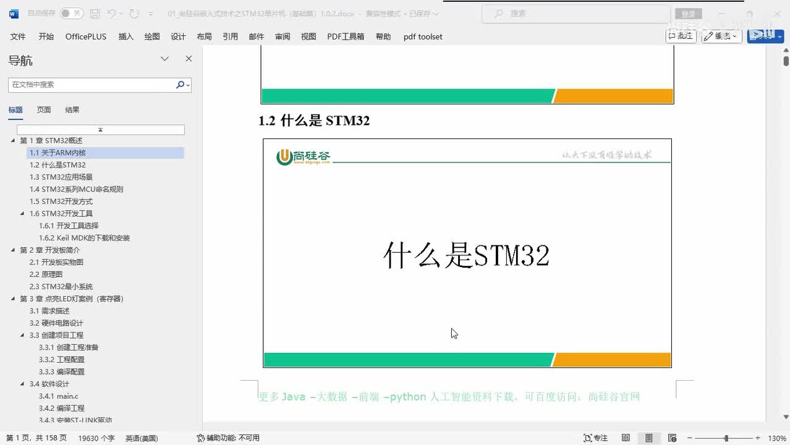Viewport: 790px width, 445px height.
Task: Open the 帮助 tab
Action: pos(383,36)
